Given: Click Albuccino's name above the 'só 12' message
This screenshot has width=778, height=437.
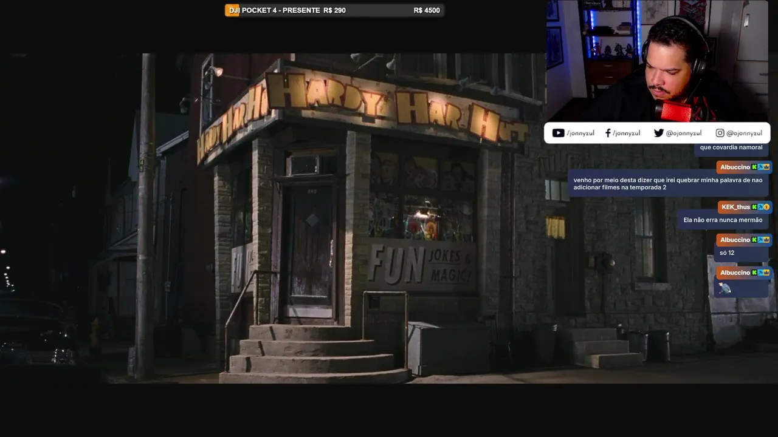Looking at the screenshot, I should tap(735, 240).
